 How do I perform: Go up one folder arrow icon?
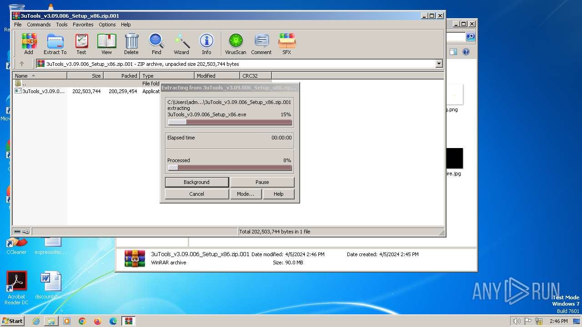pyautogui.click(x=21, y=64)
